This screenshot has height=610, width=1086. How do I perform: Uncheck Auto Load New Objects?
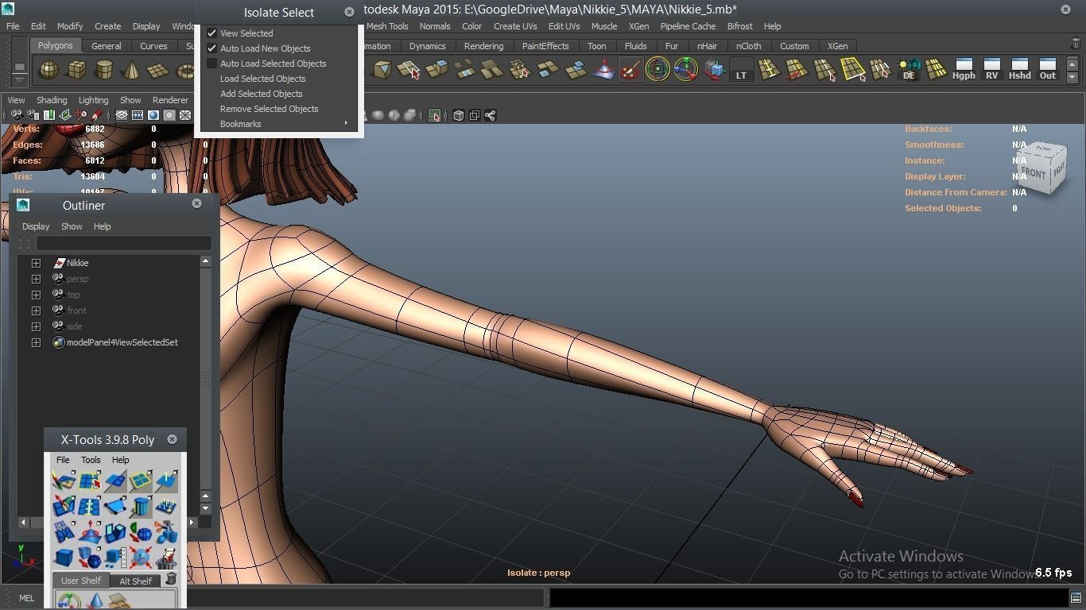tap(212, 48)
